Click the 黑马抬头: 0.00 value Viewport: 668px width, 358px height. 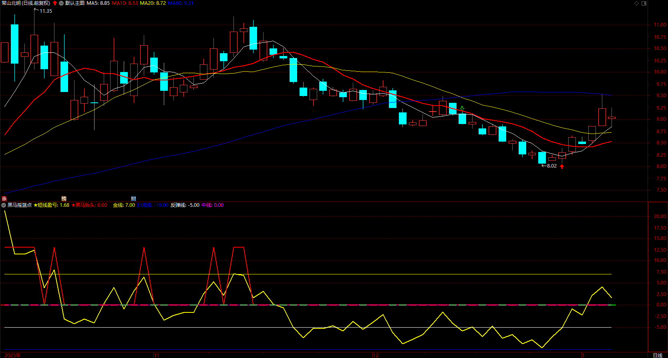click(x=89, y=205)
